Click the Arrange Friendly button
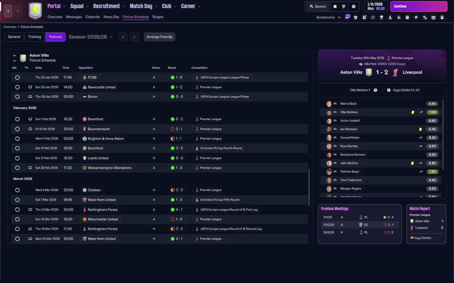This screenshot has height=283, width=454. 160,37
